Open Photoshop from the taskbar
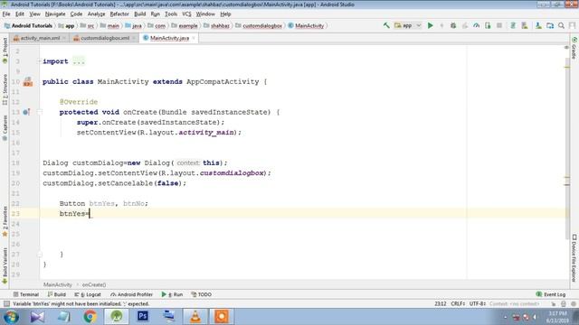 pos(143,316)
